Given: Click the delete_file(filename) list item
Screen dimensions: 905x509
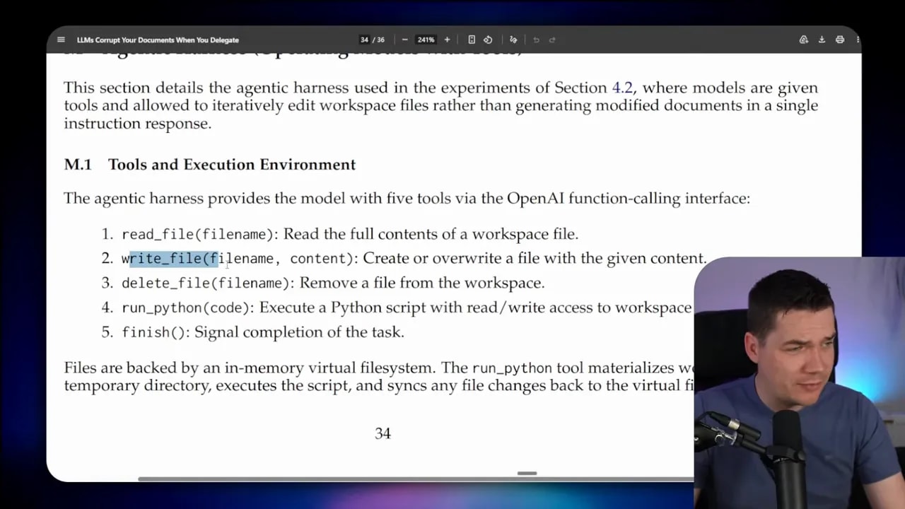Looking at the screenshot, I should click(x=323, y=283).
